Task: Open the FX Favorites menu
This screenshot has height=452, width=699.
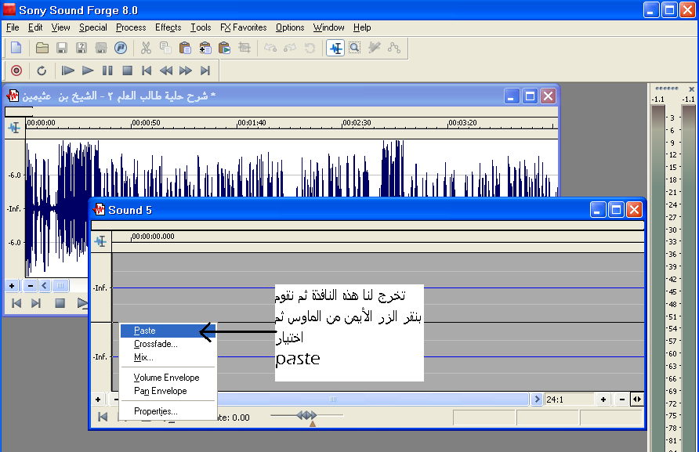Action: coord(244,27)
